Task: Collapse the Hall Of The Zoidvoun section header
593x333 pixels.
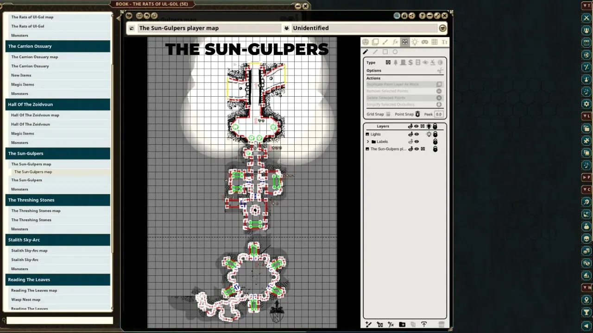Action: click(x=58, y=105)
